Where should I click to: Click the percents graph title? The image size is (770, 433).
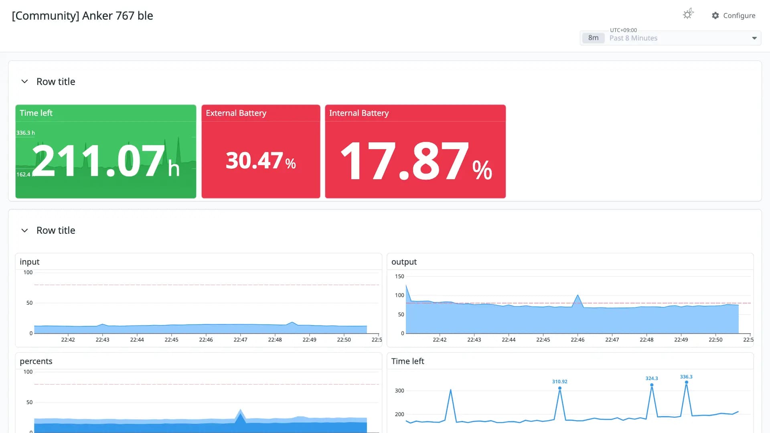[36, 361]
